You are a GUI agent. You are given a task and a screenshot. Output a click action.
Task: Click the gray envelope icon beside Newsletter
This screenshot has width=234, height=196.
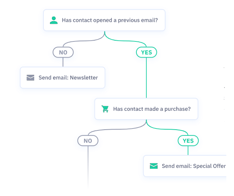coord(30,77)
